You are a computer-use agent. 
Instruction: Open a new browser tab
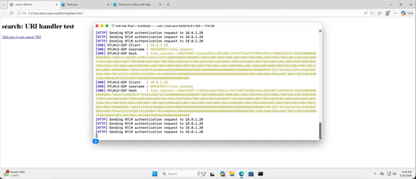pyautogui.click(x=168, y=5)
